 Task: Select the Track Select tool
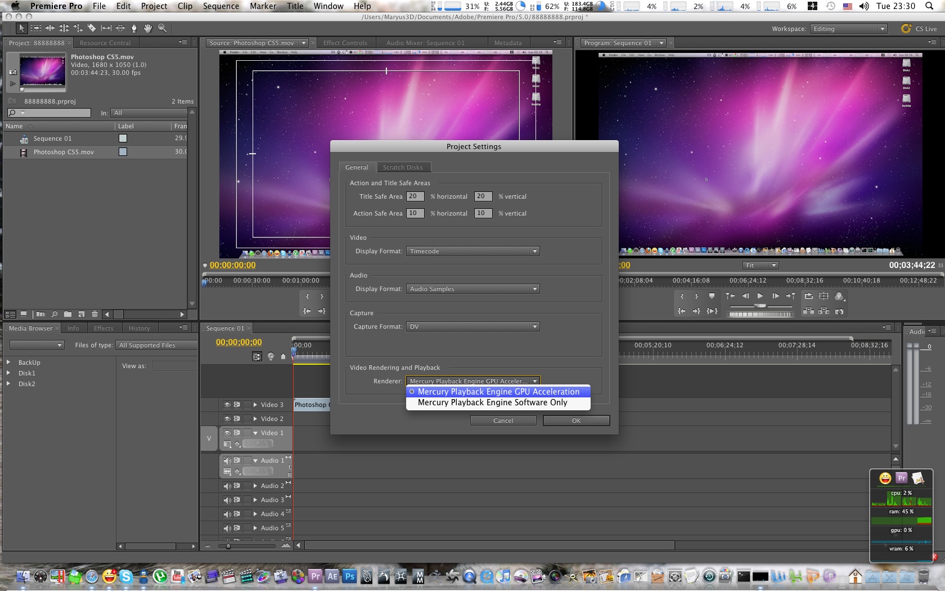[x=36, y=28]
